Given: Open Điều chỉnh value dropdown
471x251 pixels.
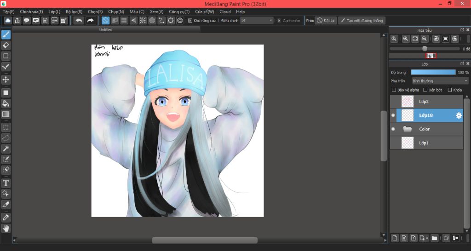Looking at the screenshot, I should (257, 20).
